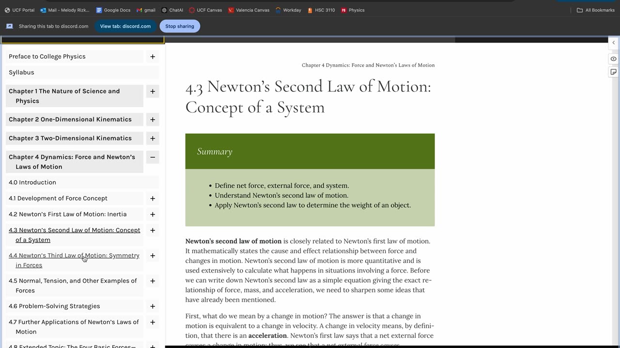Screen dimensions: 620x348
Task: Open 4.7 Further Applications of Newton's Laws
Action: 74,327
